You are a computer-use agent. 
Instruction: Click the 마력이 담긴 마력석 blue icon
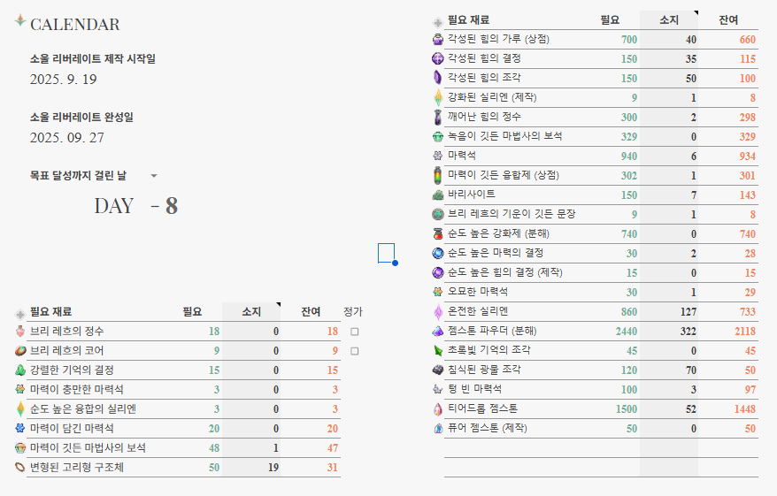[19, 429]
